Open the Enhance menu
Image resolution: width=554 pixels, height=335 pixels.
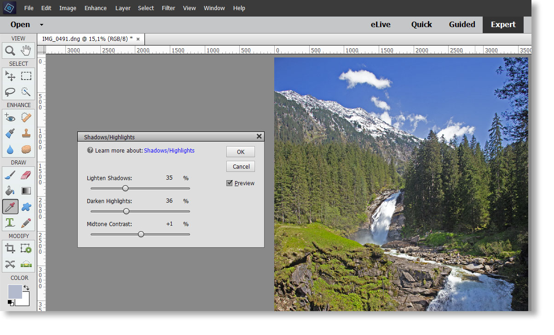pyautogui.click(x=95, y=8)
